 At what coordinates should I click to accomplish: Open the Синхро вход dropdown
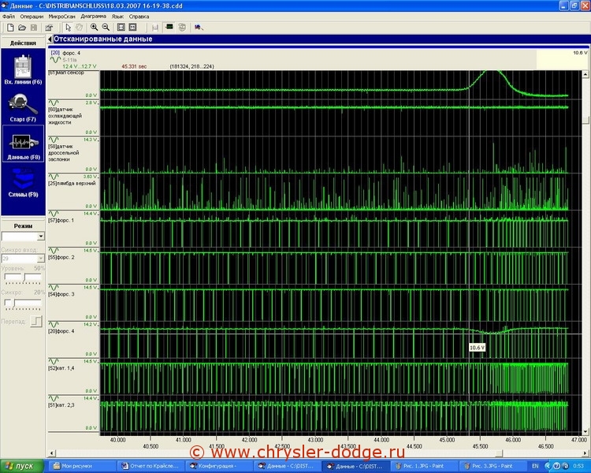(x=41, y=259)
